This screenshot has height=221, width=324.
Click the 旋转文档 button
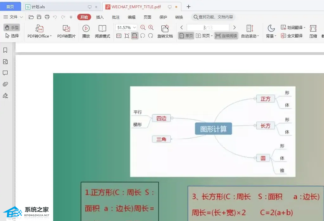[x=165, y=31]
